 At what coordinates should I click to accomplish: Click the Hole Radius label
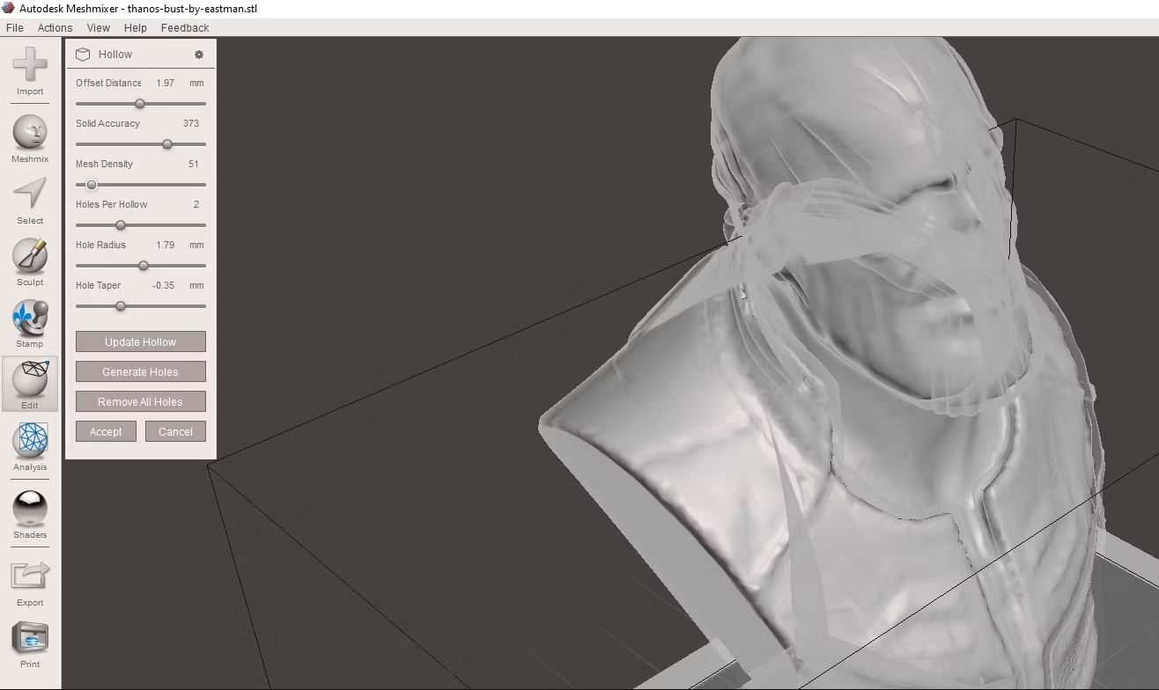coord(100,245)
